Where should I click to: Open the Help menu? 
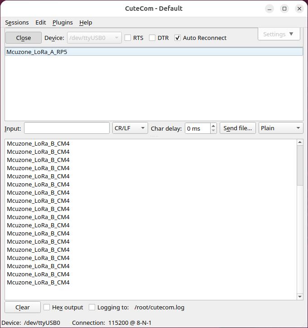(86, 22)
